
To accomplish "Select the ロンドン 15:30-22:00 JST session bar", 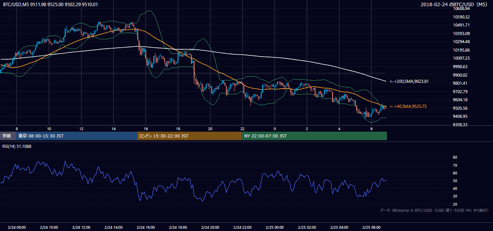I will 189,136.
